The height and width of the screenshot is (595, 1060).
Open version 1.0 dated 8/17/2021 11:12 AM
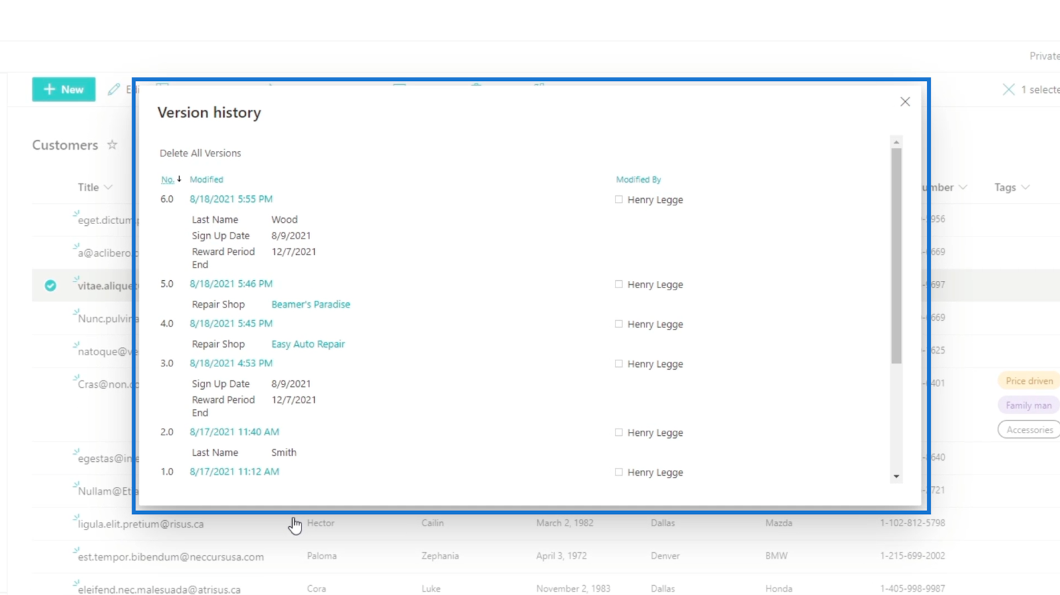(x=235, y=471)
